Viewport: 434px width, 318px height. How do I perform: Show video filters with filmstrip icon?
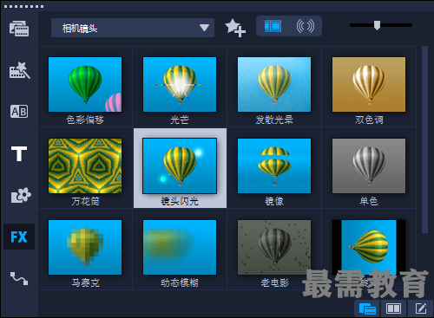[273, 26]
